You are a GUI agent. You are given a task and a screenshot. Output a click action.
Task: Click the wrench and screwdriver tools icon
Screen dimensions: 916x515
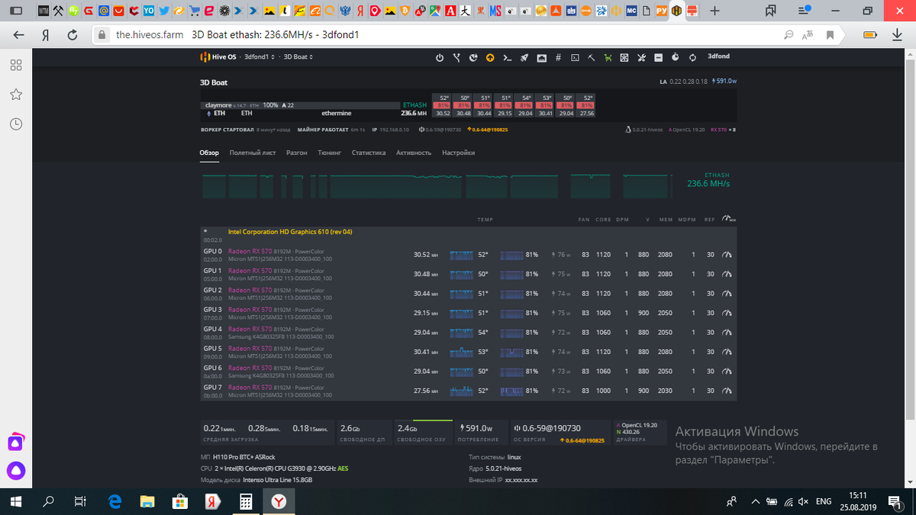641,57
